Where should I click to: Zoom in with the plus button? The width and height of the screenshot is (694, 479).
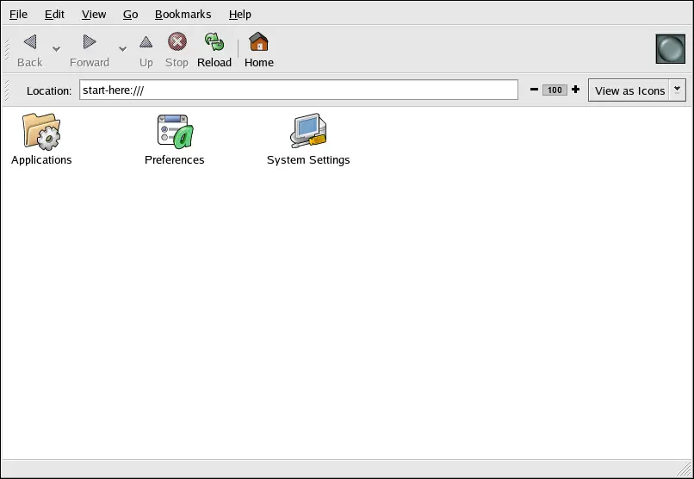click(x=575, y=90)
